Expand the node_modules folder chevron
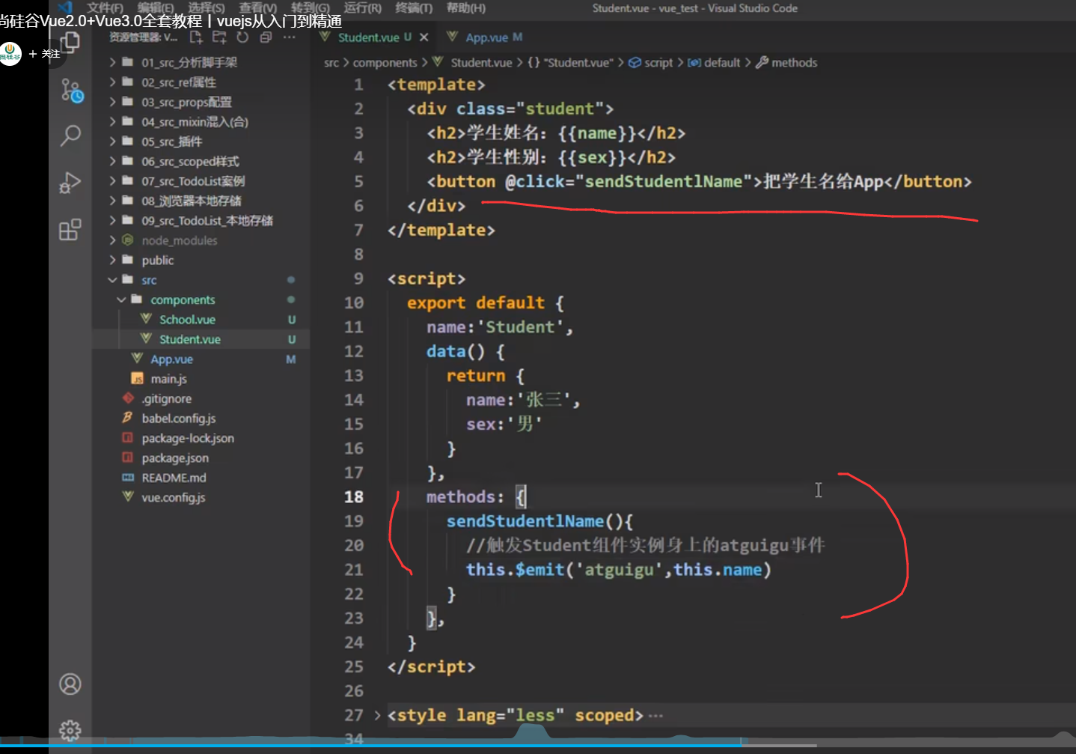The width and height of the screenshot is (1076, 754). (112, 240)
